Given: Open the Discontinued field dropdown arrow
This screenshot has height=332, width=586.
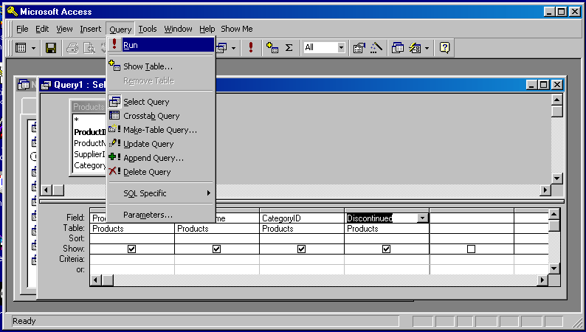Looking at the screenshot, I should (422, 218).
